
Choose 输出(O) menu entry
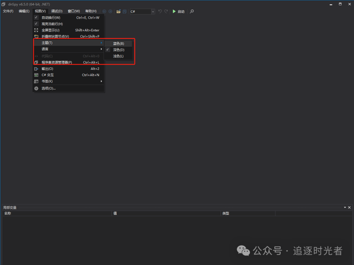tap(69, 69)
